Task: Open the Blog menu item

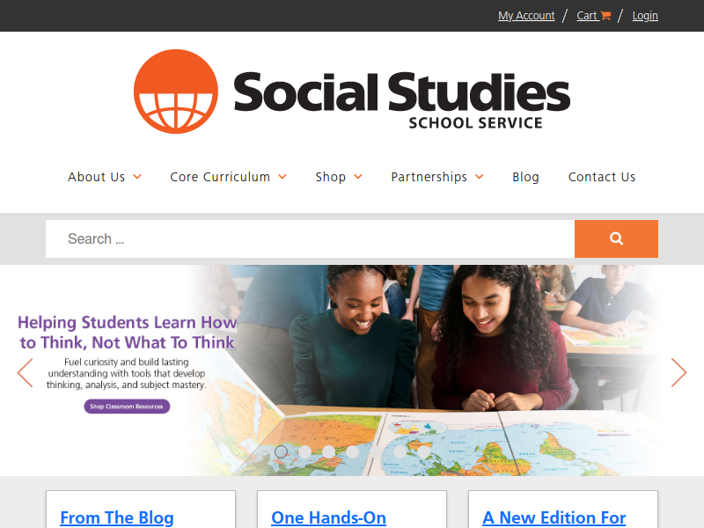Action: (x=525, y=177)
